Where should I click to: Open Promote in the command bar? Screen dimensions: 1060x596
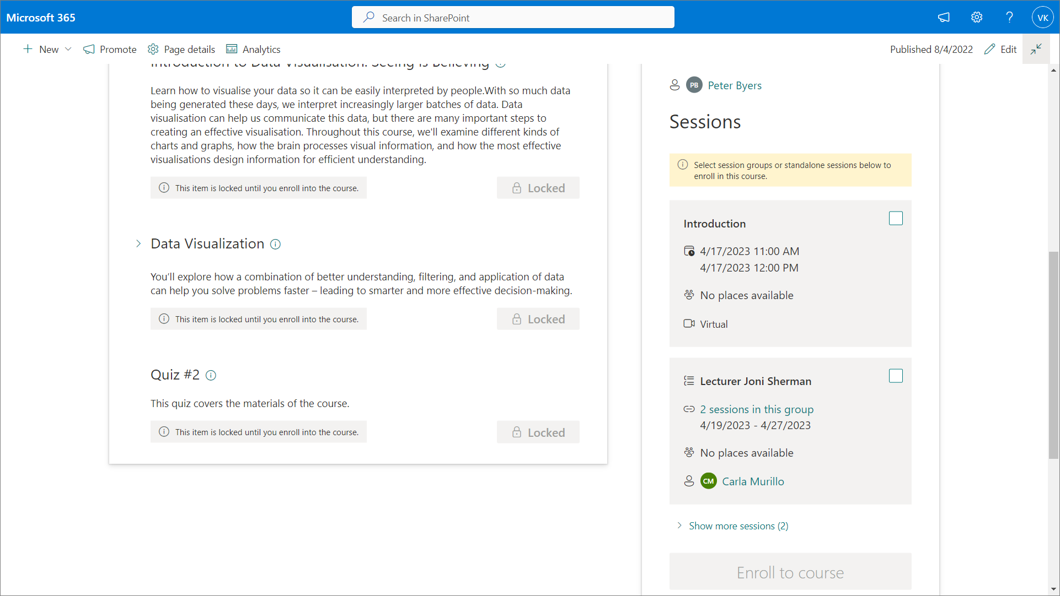coord(110,49)
